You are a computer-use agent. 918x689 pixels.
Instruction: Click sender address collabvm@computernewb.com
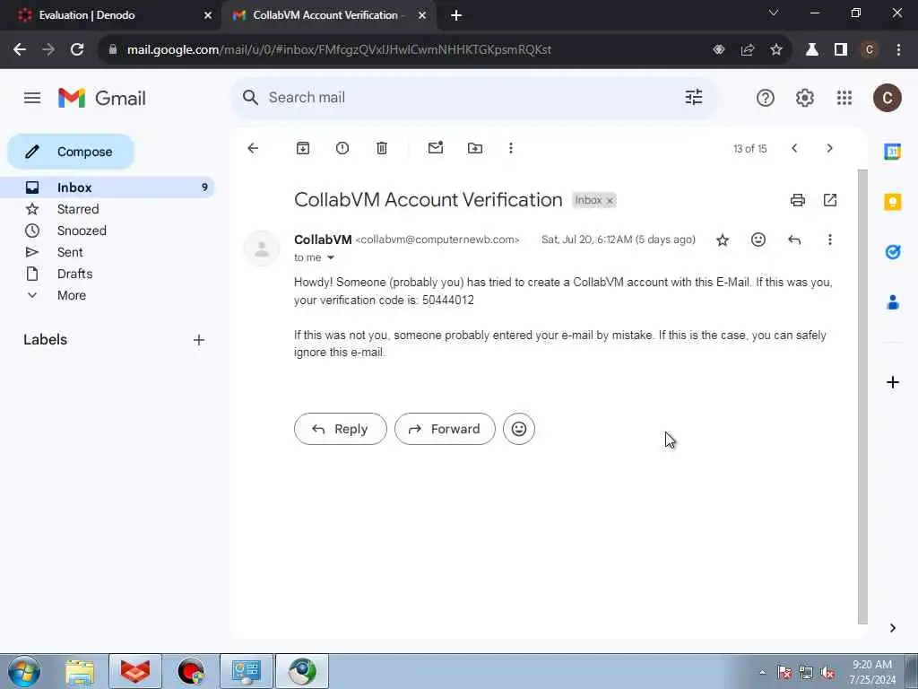tap(437, 240)
